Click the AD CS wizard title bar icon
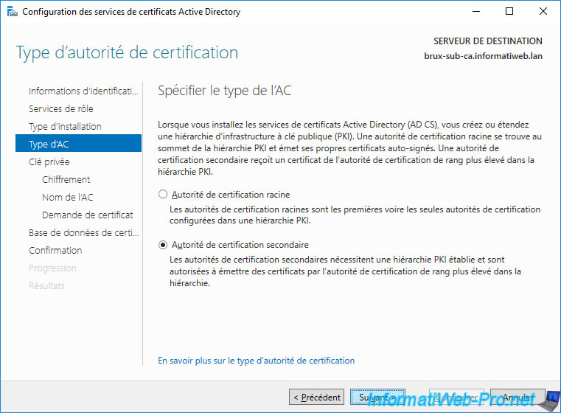561x413 pixels. click(13, 12)
